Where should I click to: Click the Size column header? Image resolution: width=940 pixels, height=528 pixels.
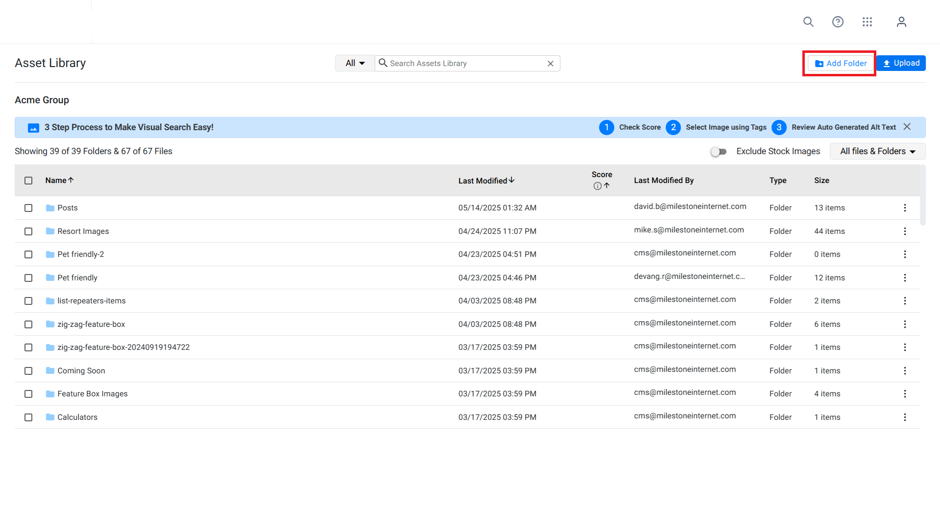(821, 181)
